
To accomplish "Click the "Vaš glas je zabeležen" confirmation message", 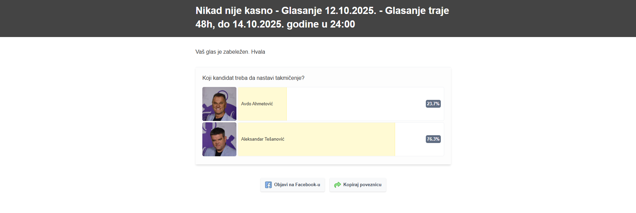I will (x=222, y=52).
